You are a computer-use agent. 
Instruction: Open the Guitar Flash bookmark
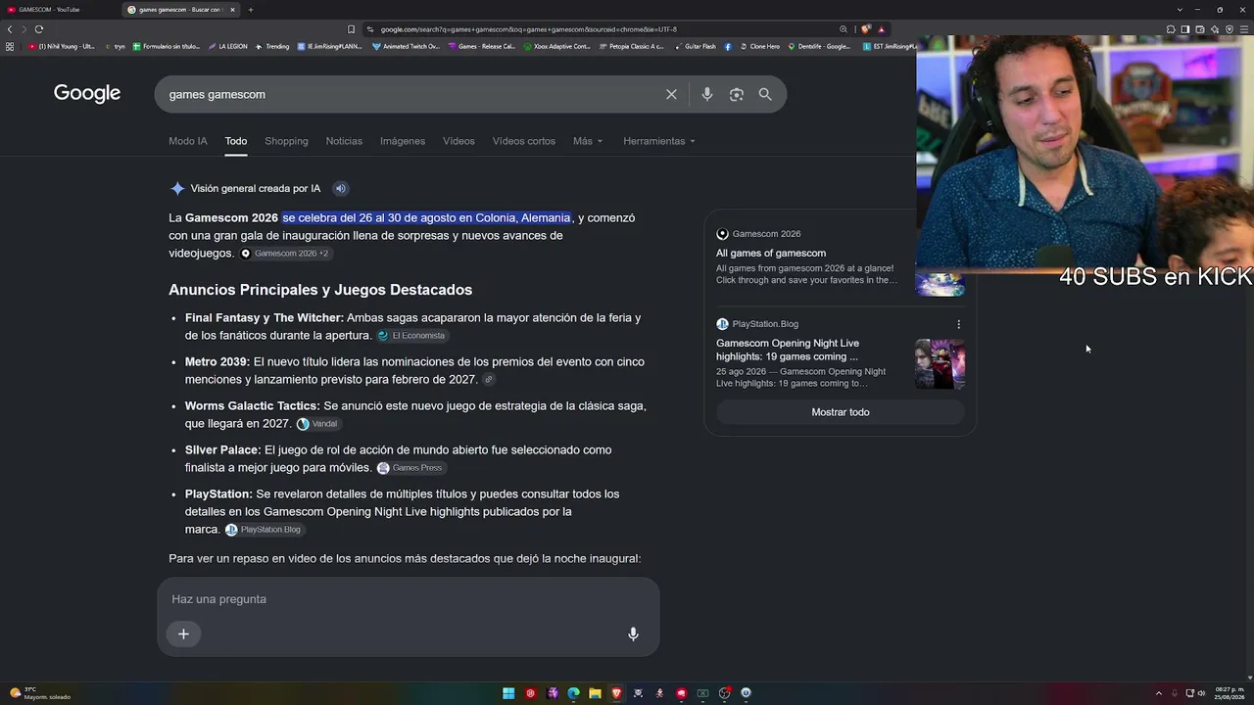click(x=696, y=46)
